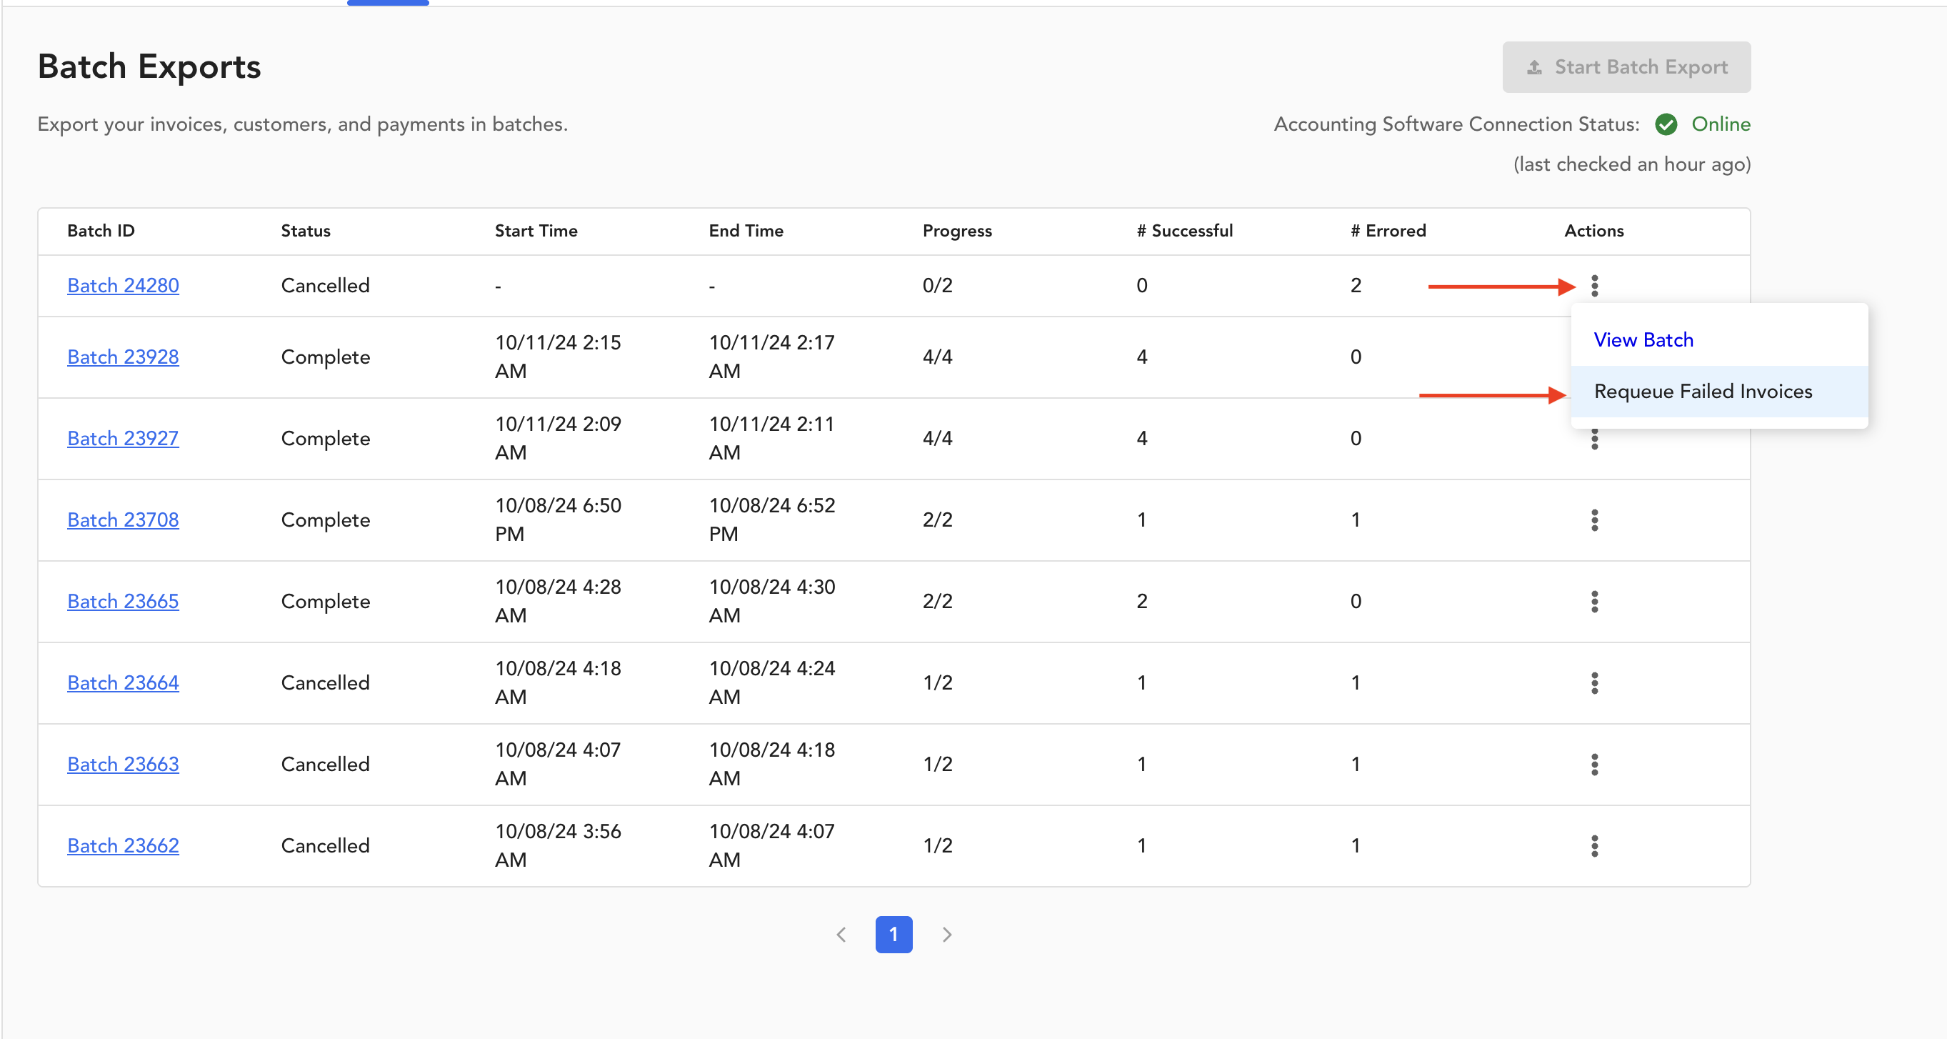Click the Batch ID column header

pyautogui.click(x=101, y=232)
